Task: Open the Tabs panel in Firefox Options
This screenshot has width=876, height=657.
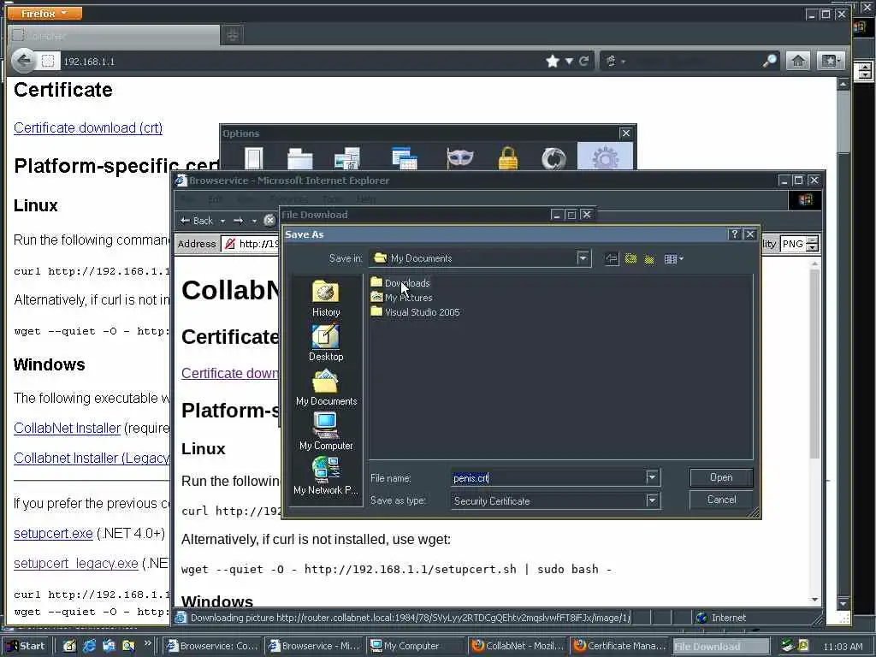Action: click(x=300, y=157)
